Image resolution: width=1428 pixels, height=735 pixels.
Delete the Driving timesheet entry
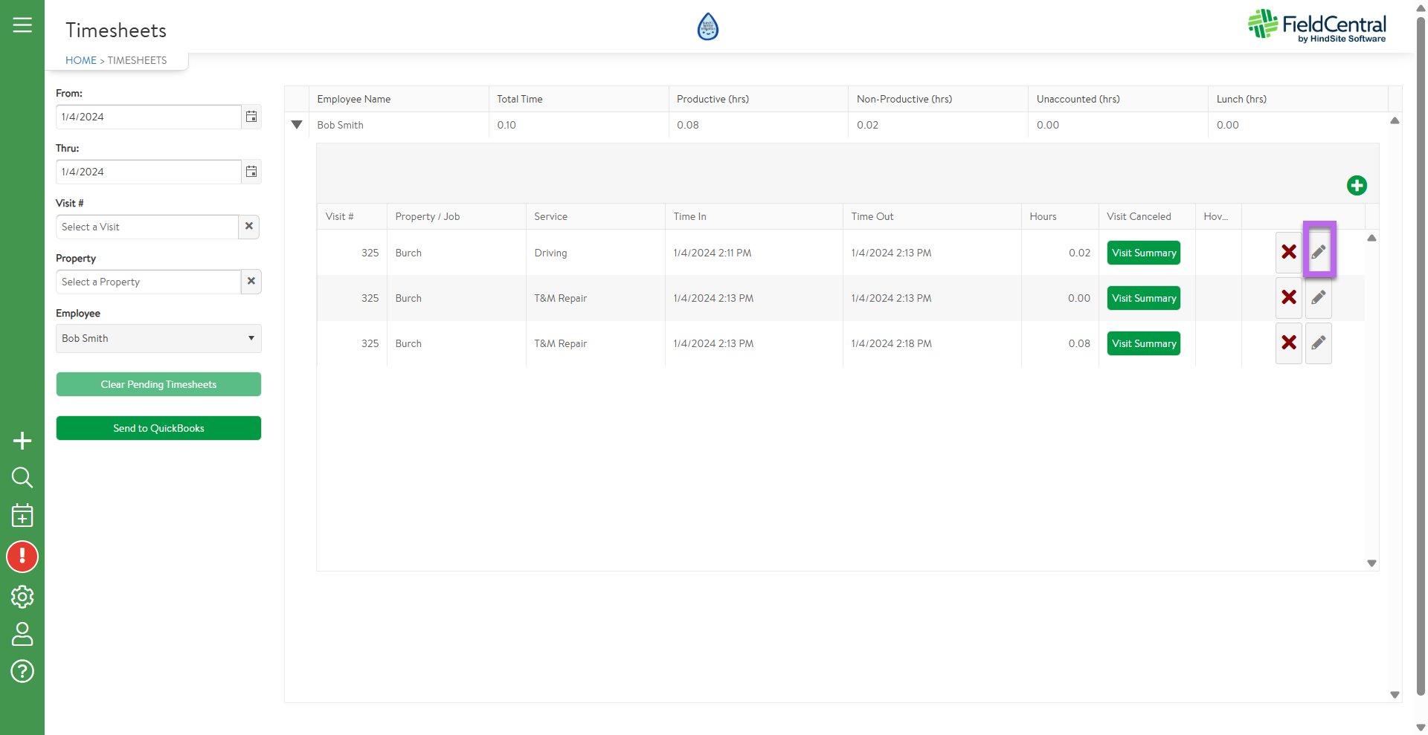1288,253
